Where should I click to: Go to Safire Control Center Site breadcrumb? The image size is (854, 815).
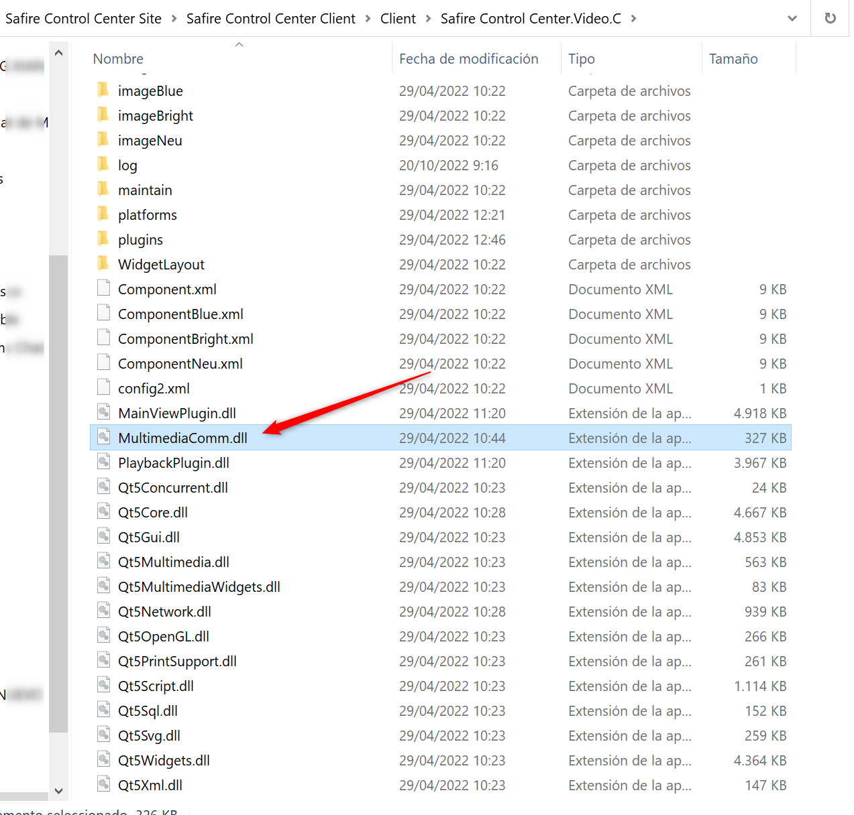83,19
